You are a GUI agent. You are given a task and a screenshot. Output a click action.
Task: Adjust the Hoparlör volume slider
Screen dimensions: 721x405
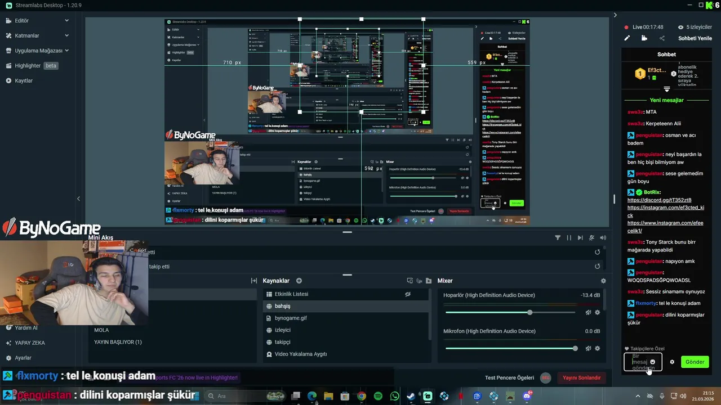coord(511,312)
